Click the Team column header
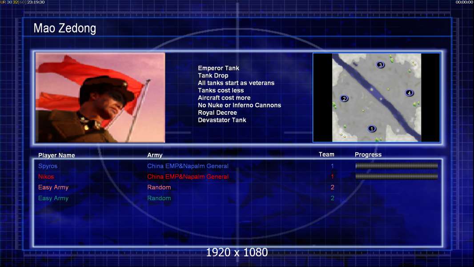 [326, 154]
